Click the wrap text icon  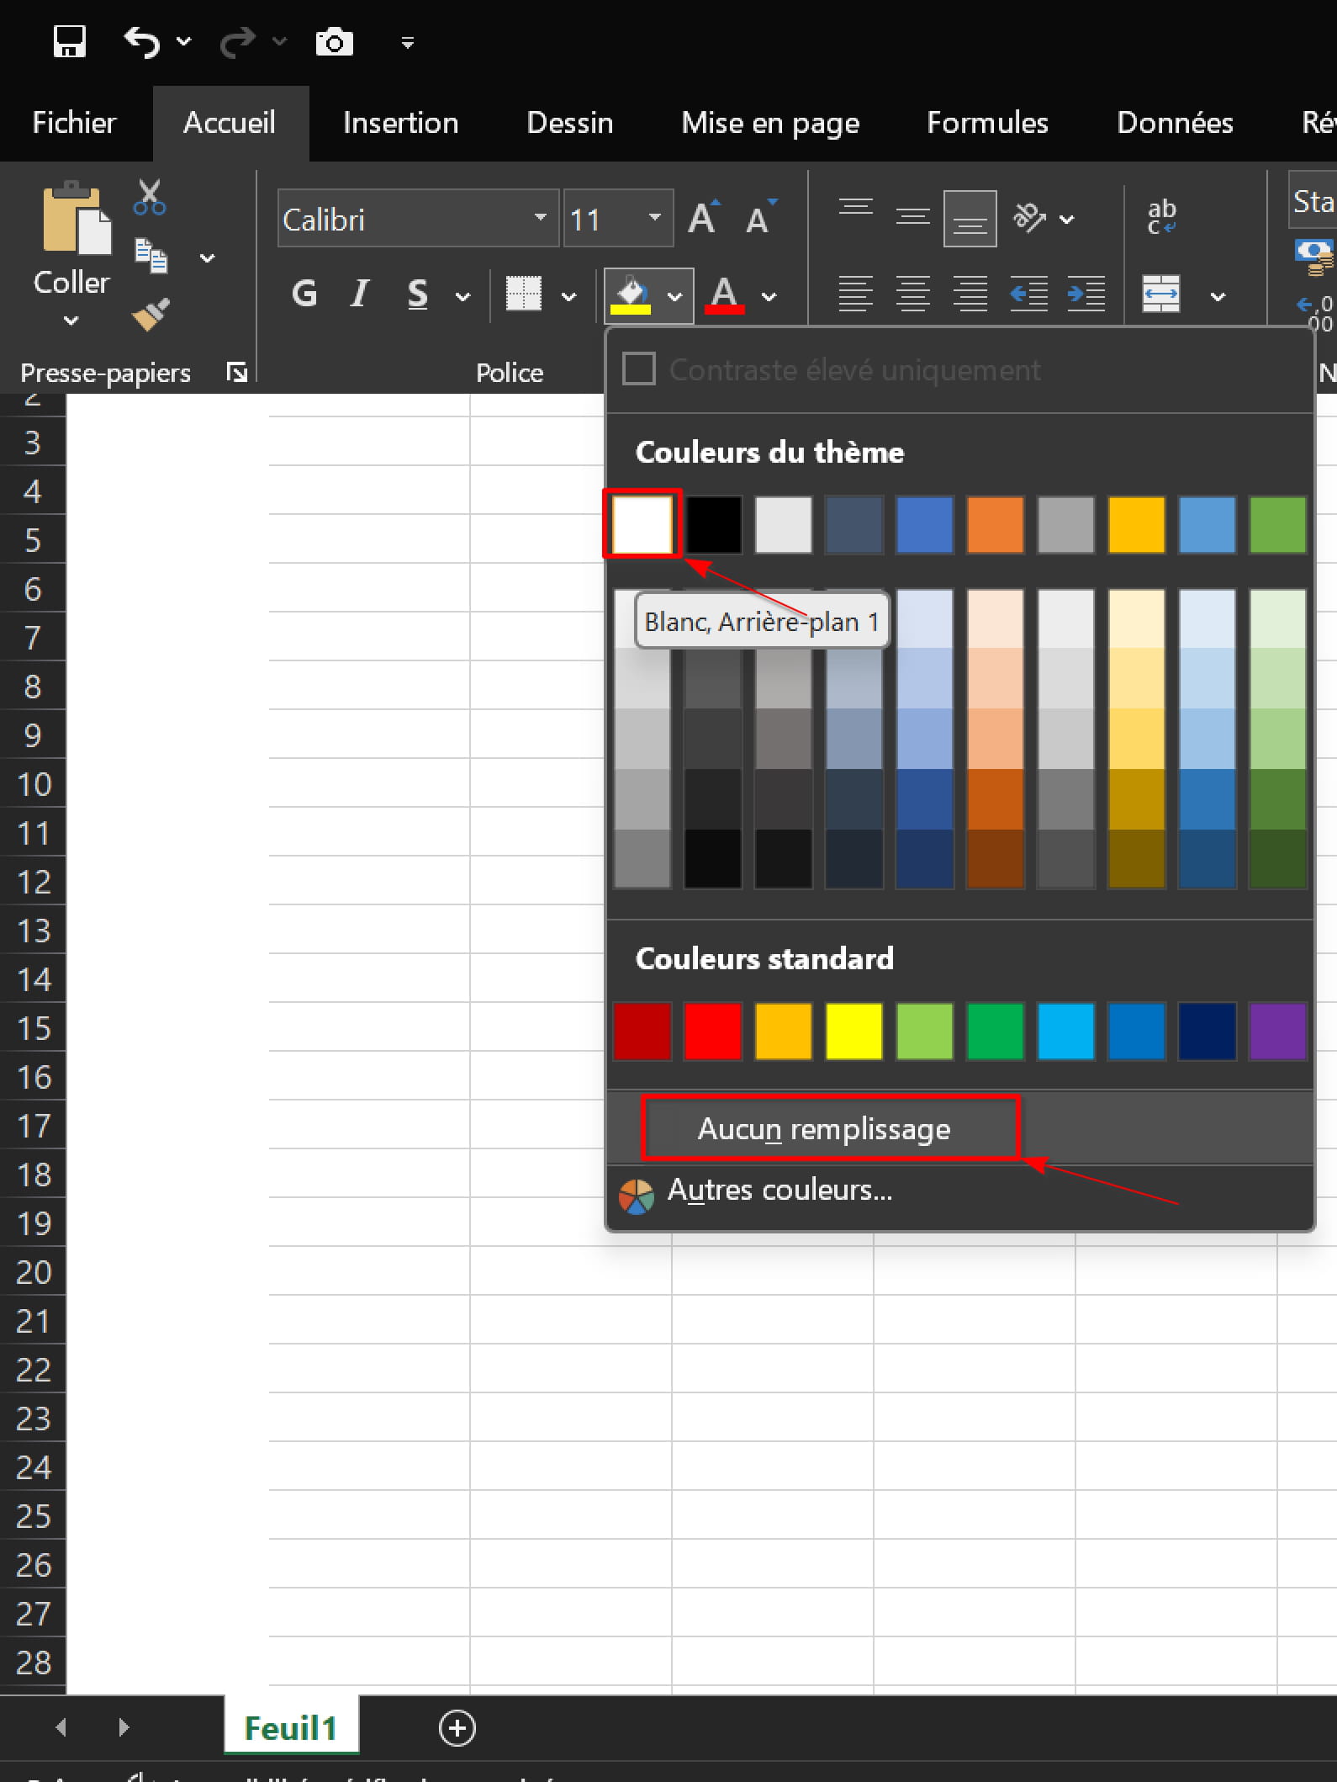click(1161, 217)
